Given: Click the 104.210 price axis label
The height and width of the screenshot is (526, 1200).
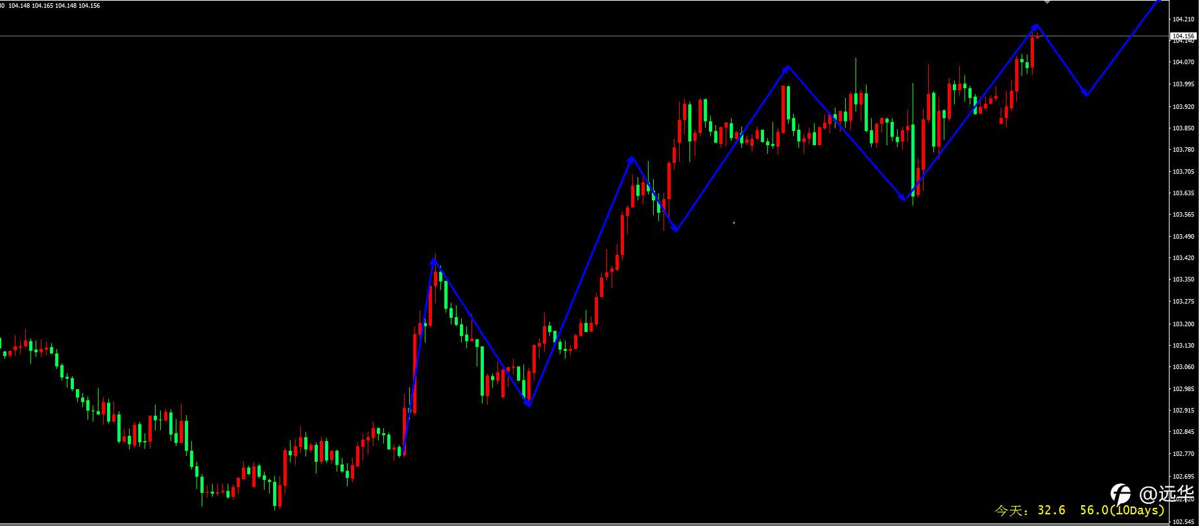Looking at the screenshot, I should (1184, 19).
